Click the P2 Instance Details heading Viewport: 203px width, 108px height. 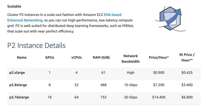(x=36, y=45)
